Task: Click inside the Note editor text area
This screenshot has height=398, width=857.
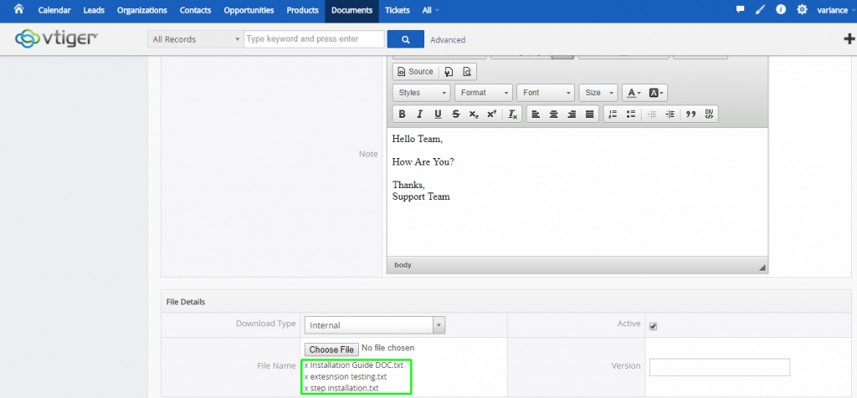Action: pos(577,191)
